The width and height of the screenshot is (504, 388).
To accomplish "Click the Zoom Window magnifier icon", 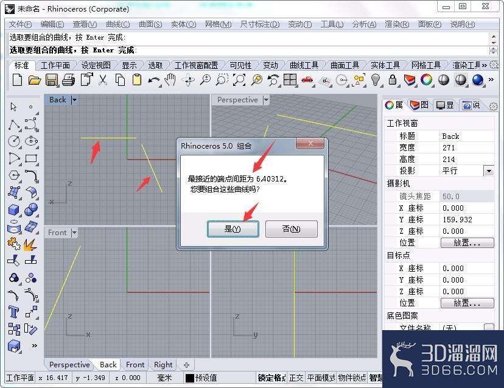I will 222,80.
